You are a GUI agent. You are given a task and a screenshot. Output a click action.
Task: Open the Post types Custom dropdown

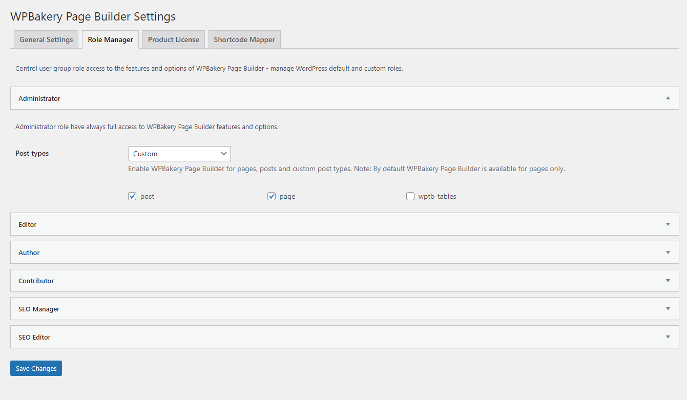pyautogui.click(x=180, y=154)
